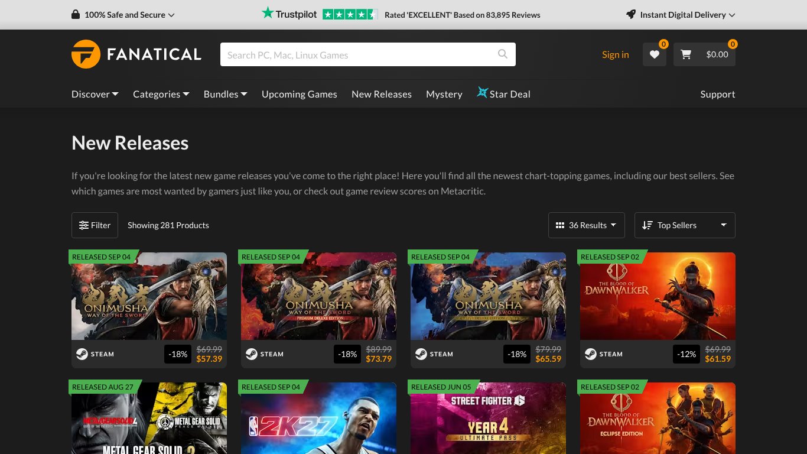Viewport: 807px width, 454px height.
Task: Open the Bundles dropdown menu
Action: point(226,94)
